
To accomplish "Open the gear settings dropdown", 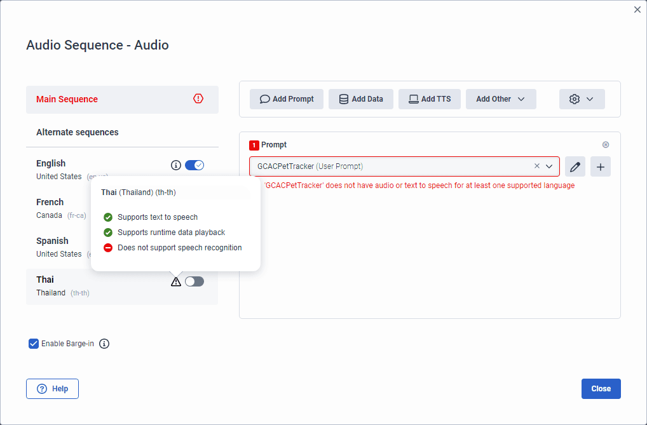I will pyautogui.click(x=582, y=98).
